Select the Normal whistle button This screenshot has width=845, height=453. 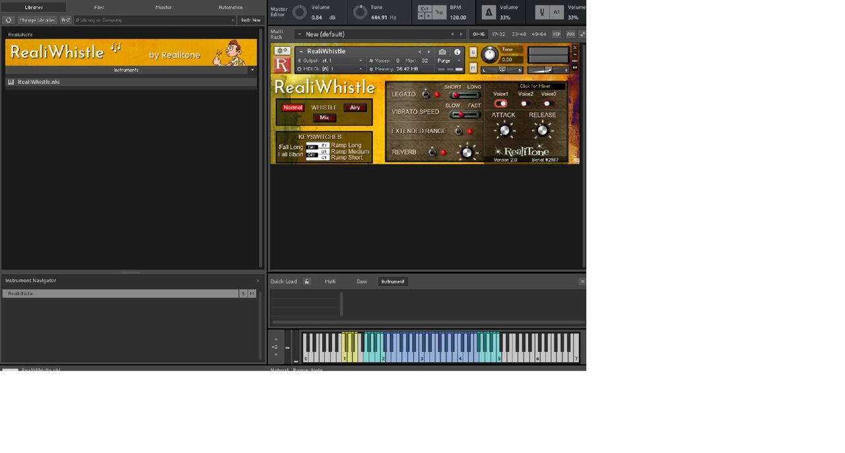[292, 107]
